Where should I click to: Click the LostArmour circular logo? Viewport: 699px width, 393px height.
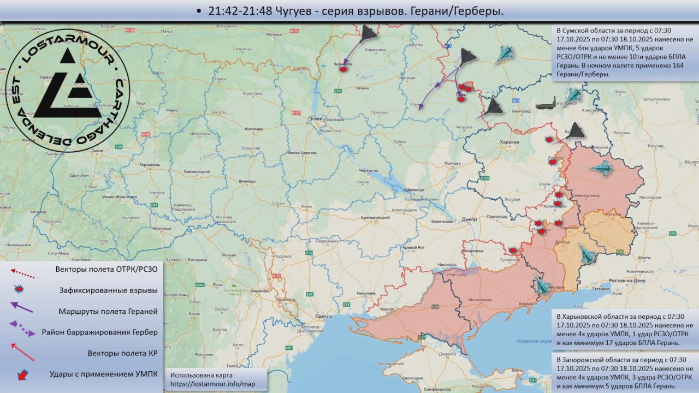pyautogui.click(x=68, y=90)
